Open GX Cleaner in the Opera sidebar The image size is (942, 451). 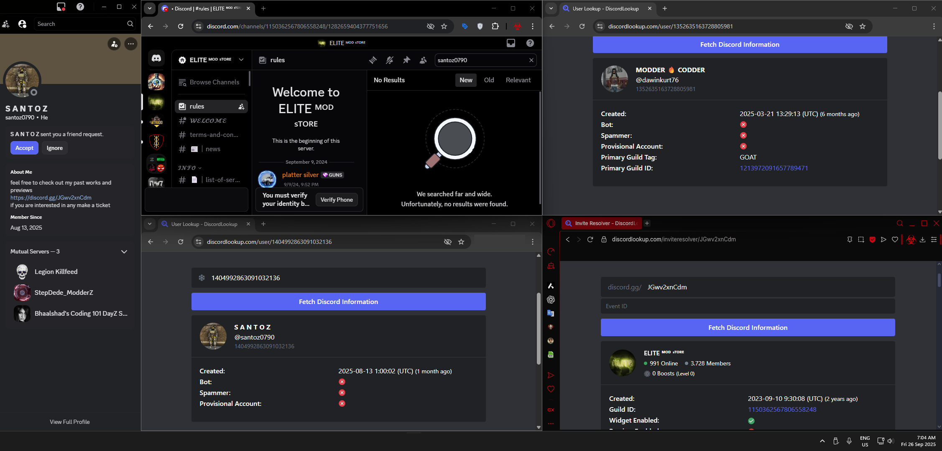pyautogui.click(x=551, y=266)
